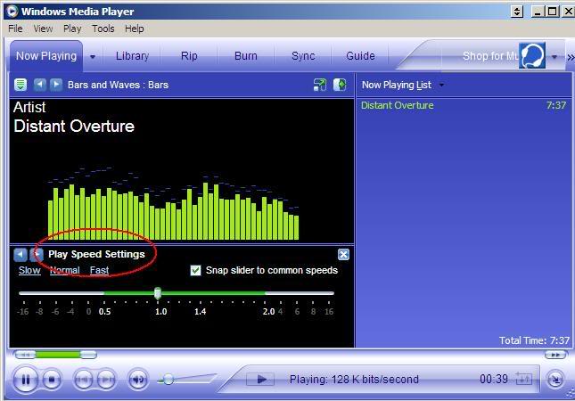Click the 2.0 mark on speed scale
Screen dimensions: 575x401
click(x=268, y=312)
